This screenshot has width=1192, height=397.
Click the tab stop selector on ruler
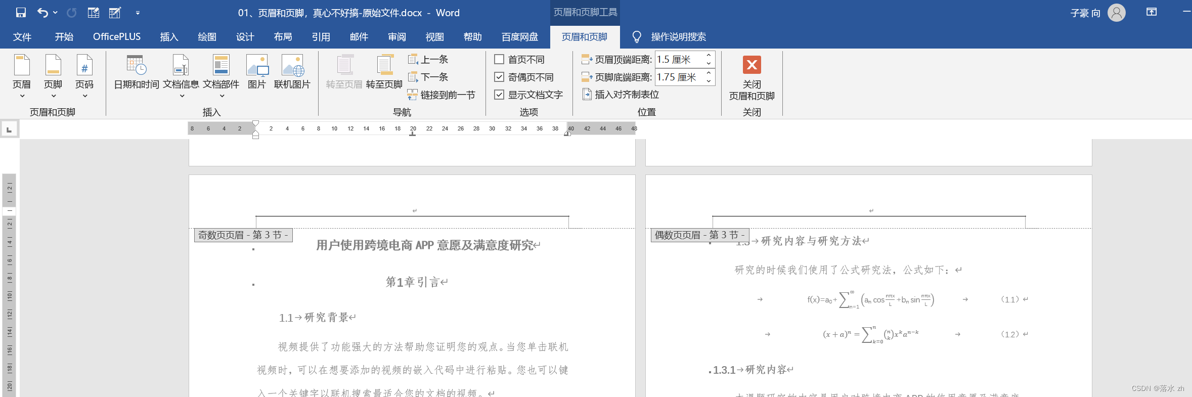pos(9,129)
